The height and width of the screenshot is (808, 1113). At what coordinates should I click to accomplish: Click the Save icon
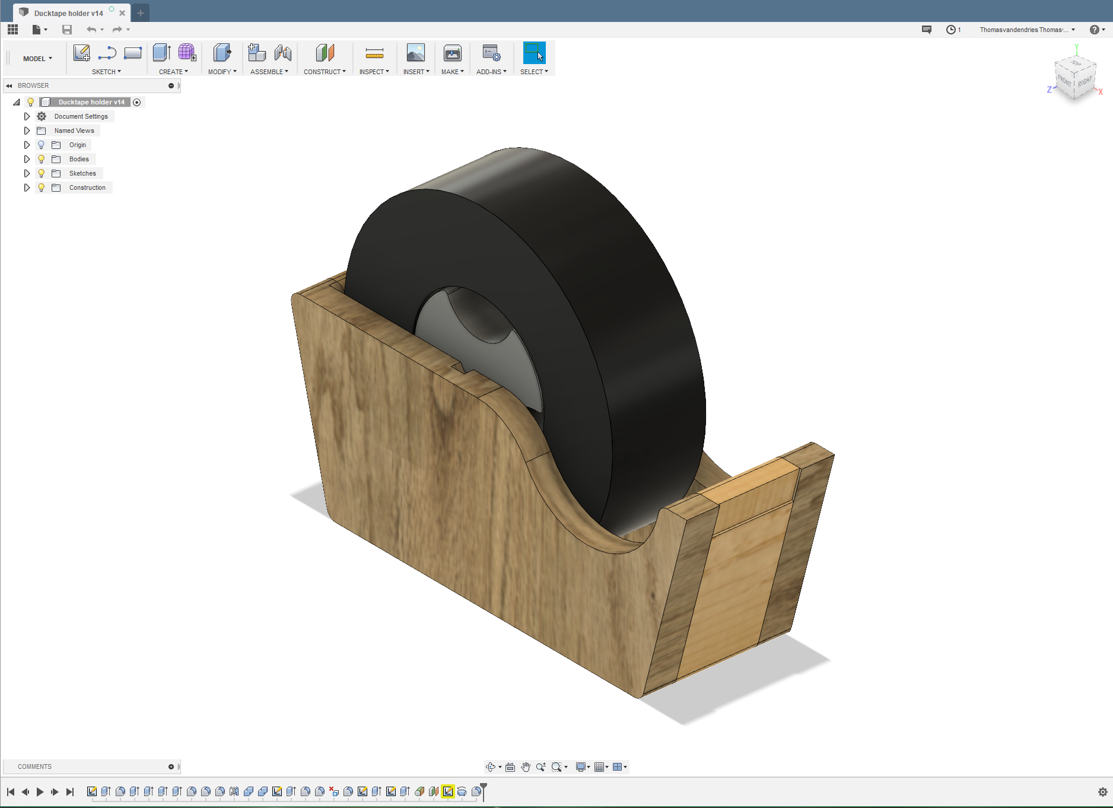click(x=67, y=30)
